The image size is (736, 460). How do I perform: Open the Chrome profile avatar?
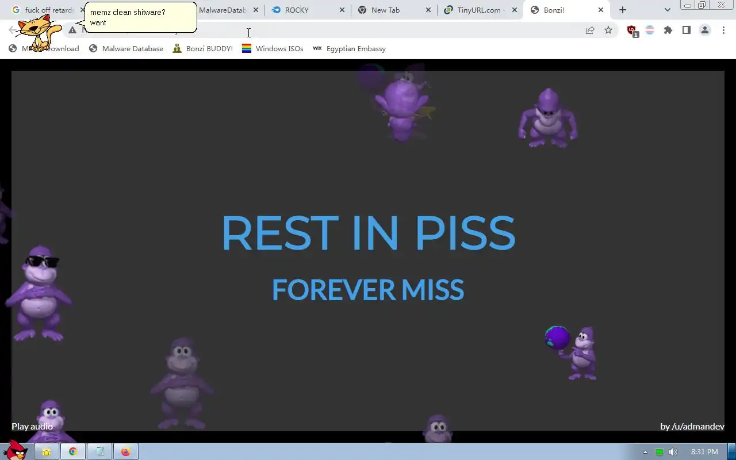pyautogui.click(x=705, y=30)
